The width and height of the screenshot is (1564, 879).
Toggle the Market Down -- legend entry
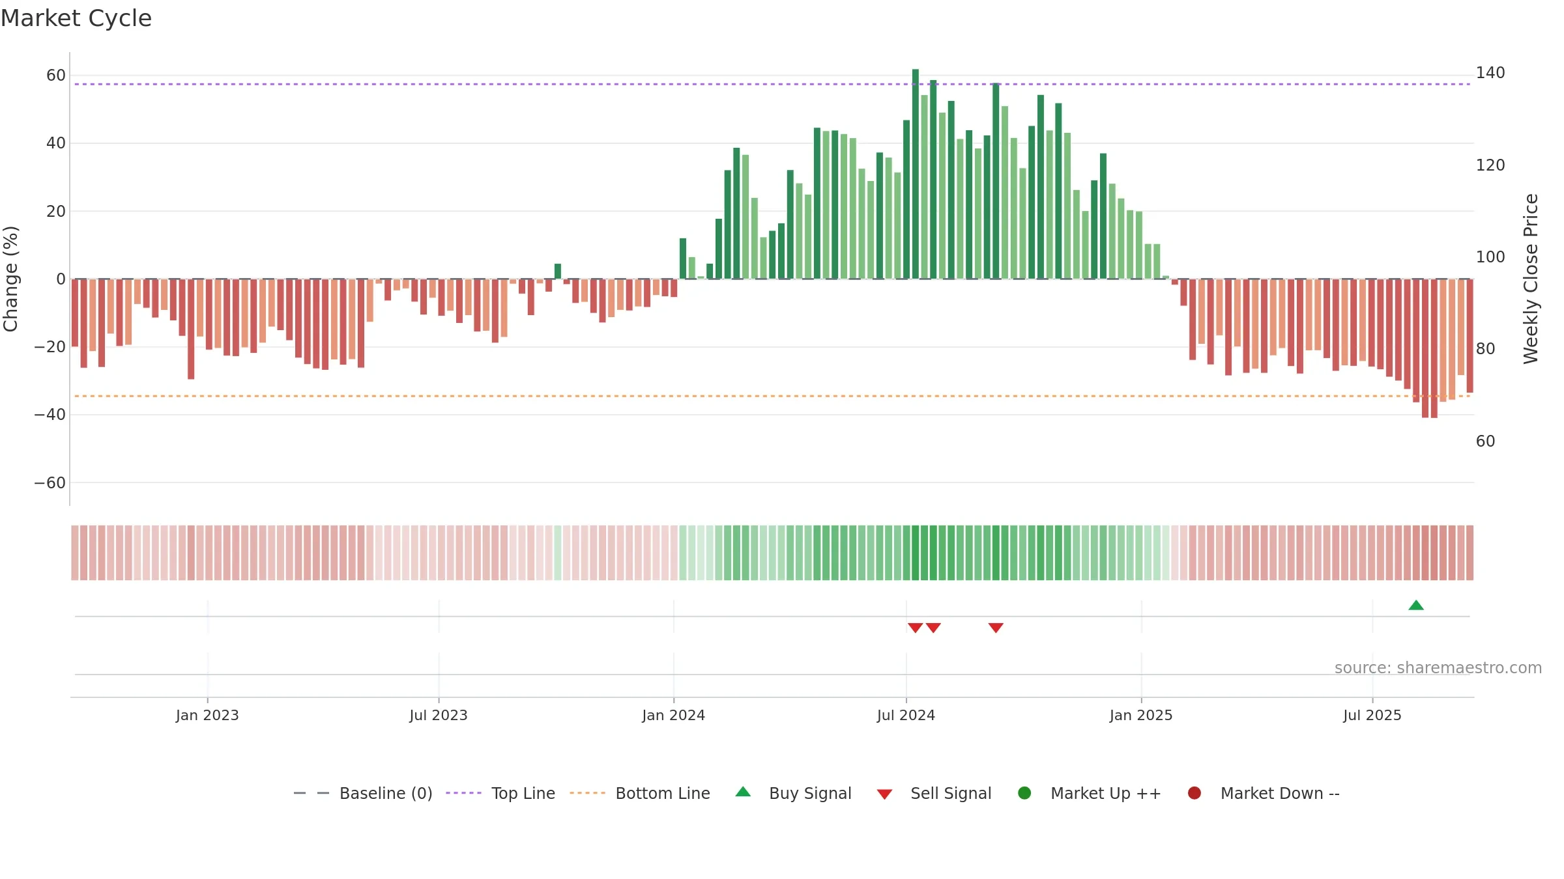pos(1264,793)
